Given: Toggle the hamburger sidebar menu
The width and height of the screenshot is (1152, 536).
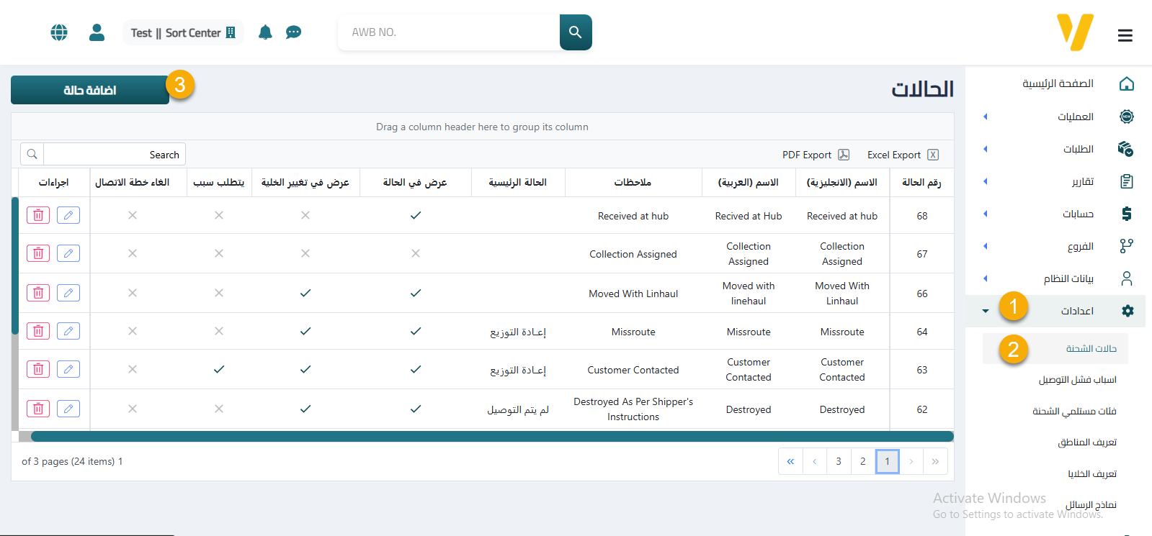Looking at the screenshot, I should tap(1125, 35).
